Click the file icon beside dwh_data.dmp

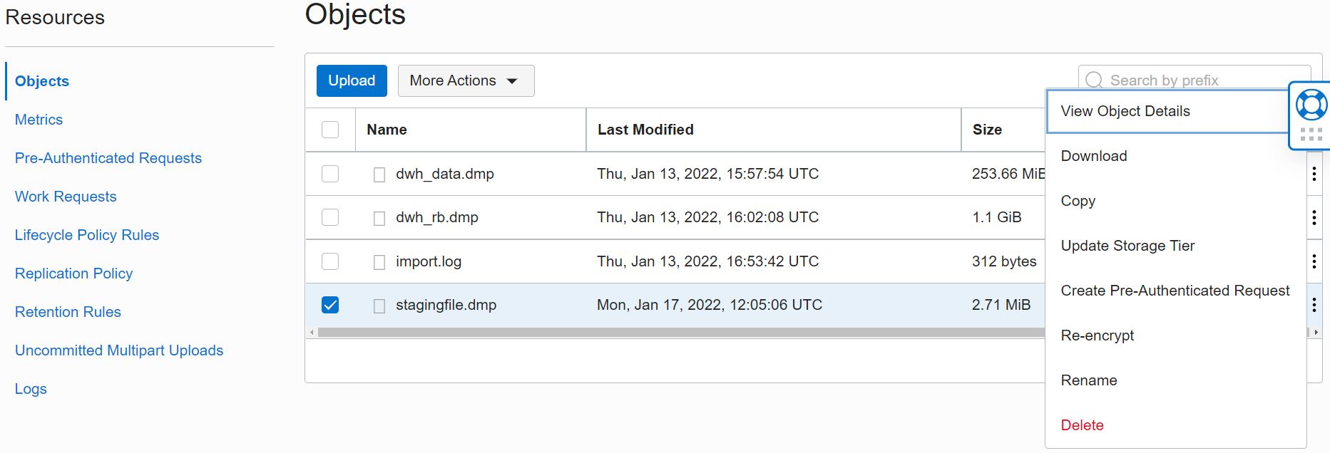click(x=379, y=175)
